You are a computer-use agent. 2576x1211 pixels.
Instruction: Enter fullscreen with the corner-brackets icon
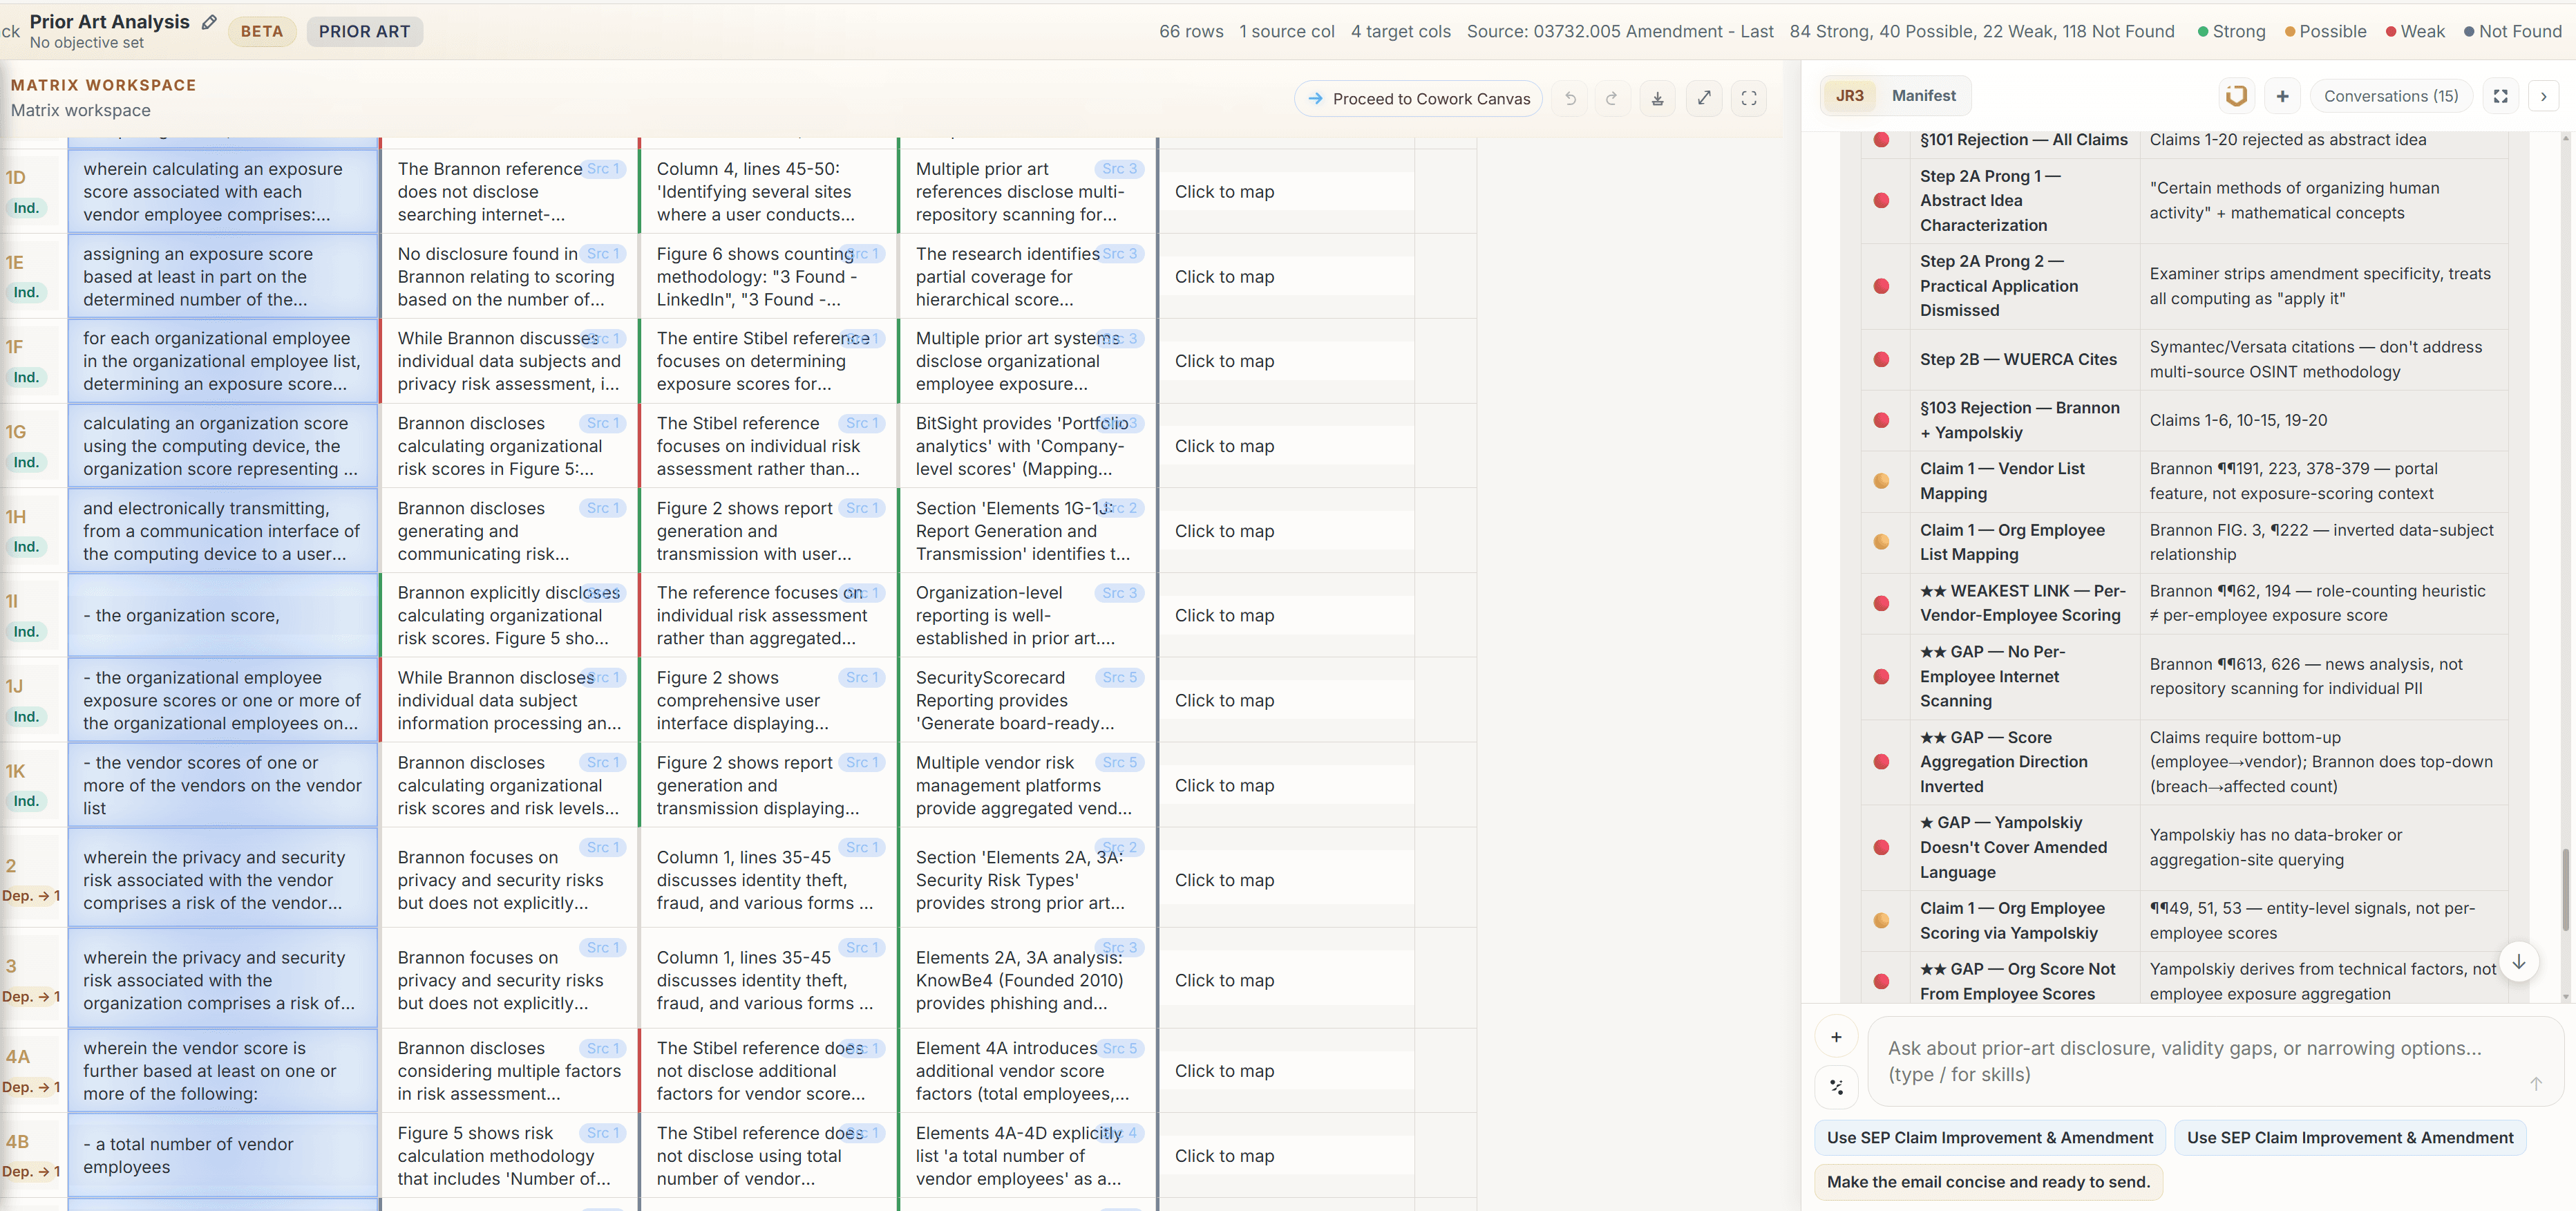tap(1749, 98)
